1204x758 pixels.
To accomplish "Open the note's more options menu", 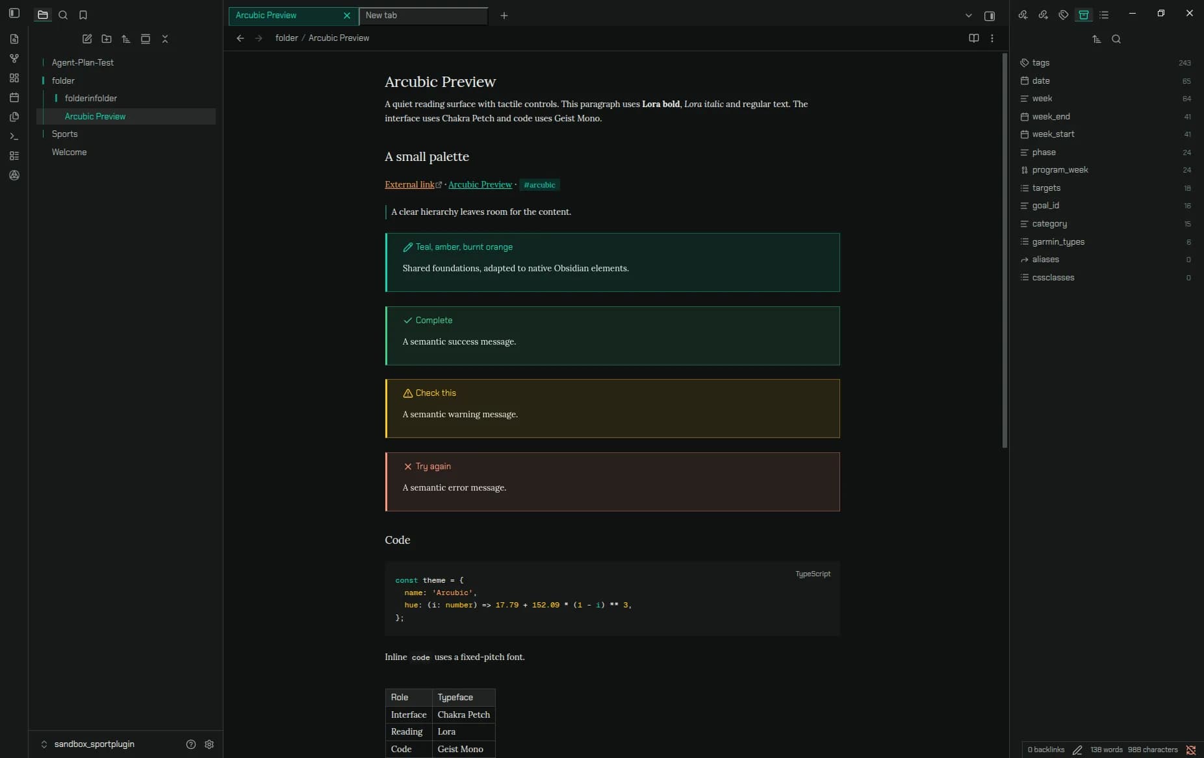I will (x=992, y=38).
